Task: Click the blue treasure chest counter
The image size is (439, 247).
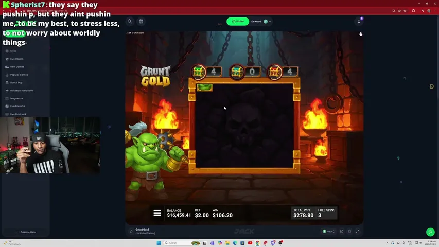Action: point(244,72)
